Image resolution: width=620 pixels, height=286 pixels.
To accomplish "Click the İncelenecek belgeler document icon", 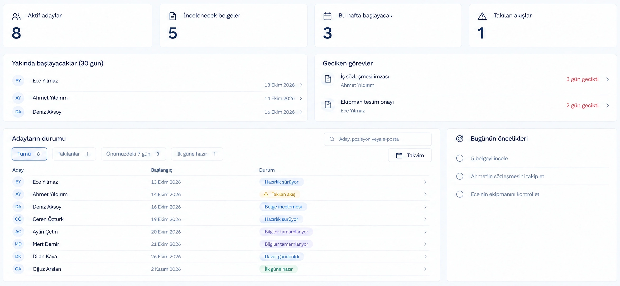I will point(172,16).
